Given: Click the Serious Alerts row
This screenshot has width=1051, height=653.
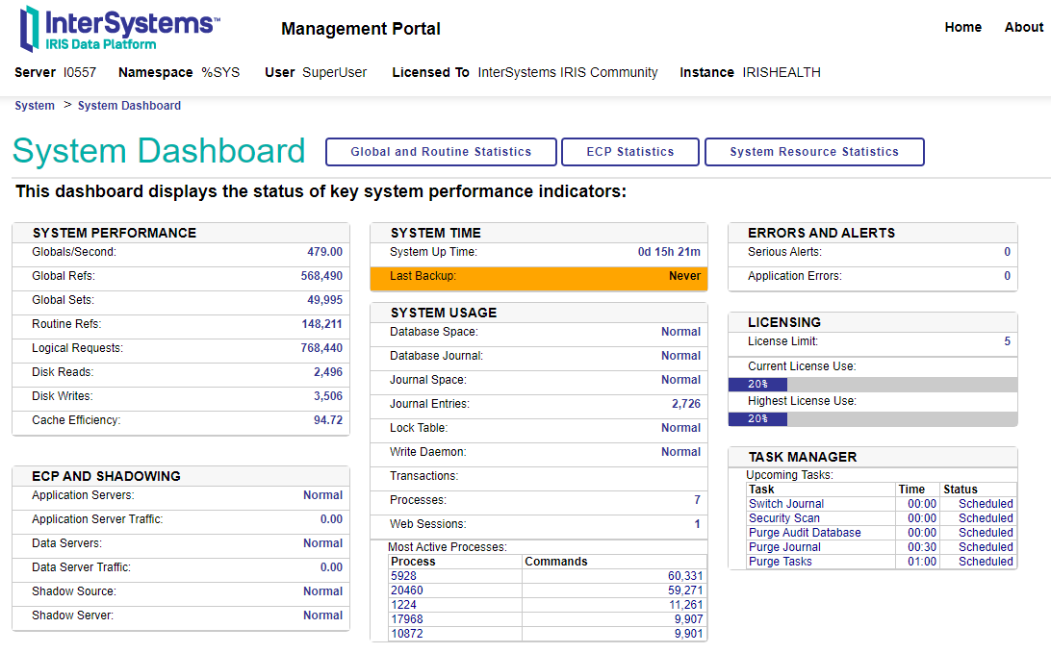Looking at the screenshot, I should point(872,253).
